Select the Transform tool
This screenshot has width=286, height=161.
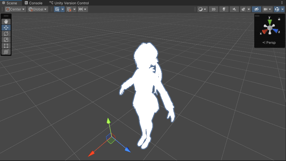(x=6, y=52)
